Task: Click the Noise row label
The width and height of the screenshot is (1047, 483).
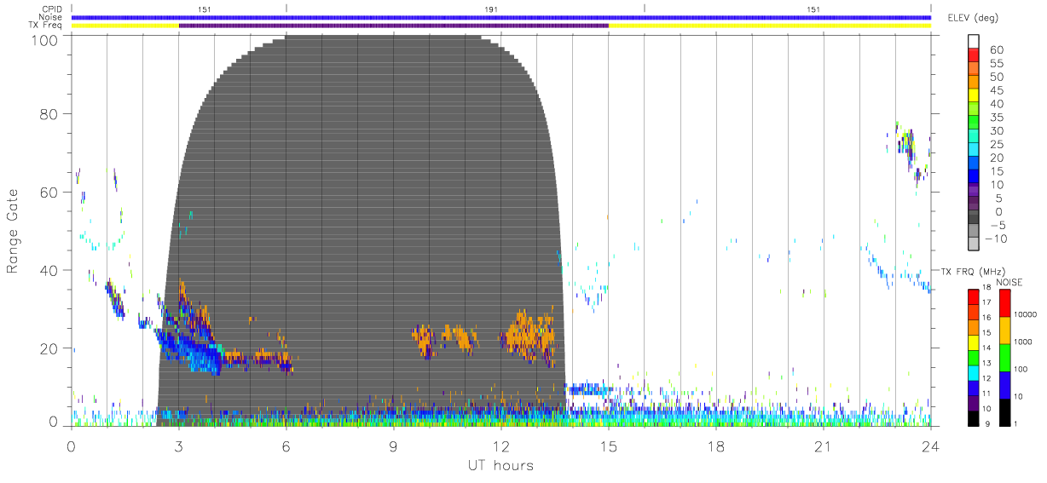Action: [50, 17]
